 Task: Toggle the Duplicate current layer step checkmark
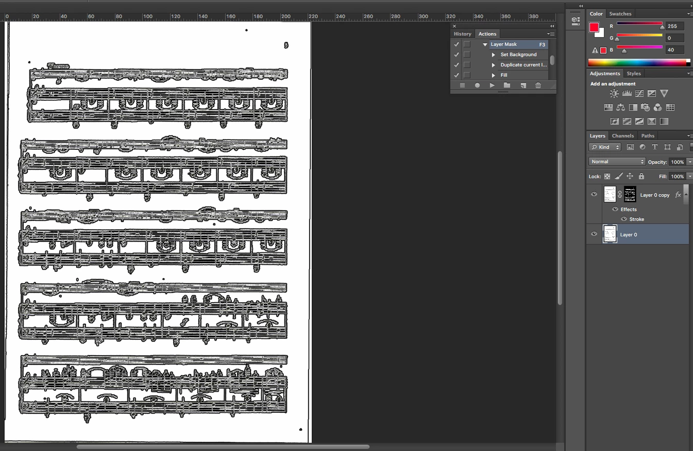(x=456, y=65)
